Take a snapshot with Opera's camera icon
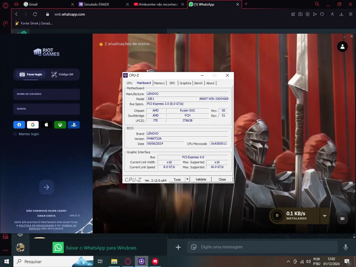This screenshot has height=267, width=356. point(300,14)
